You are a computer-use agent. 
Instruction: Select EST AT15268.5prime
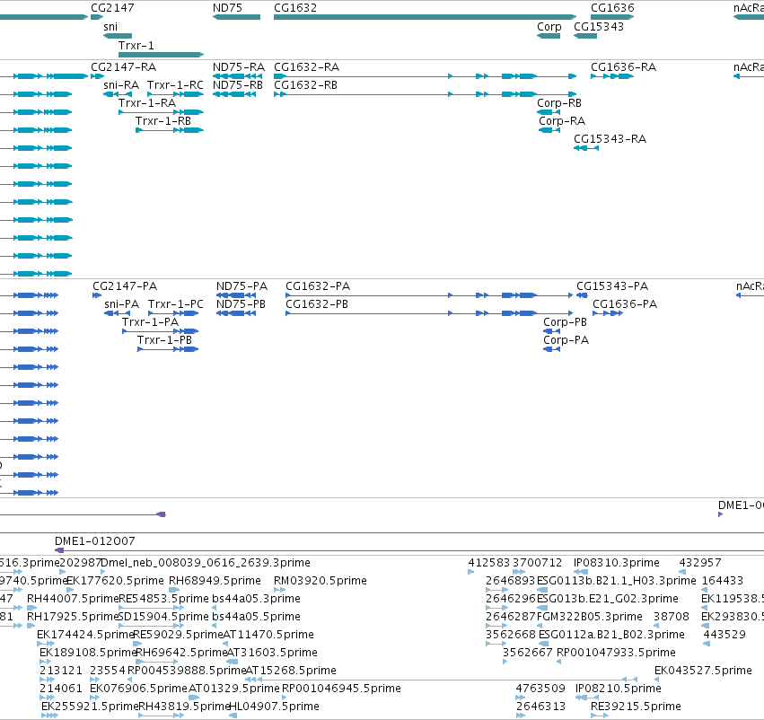point(291,671)
